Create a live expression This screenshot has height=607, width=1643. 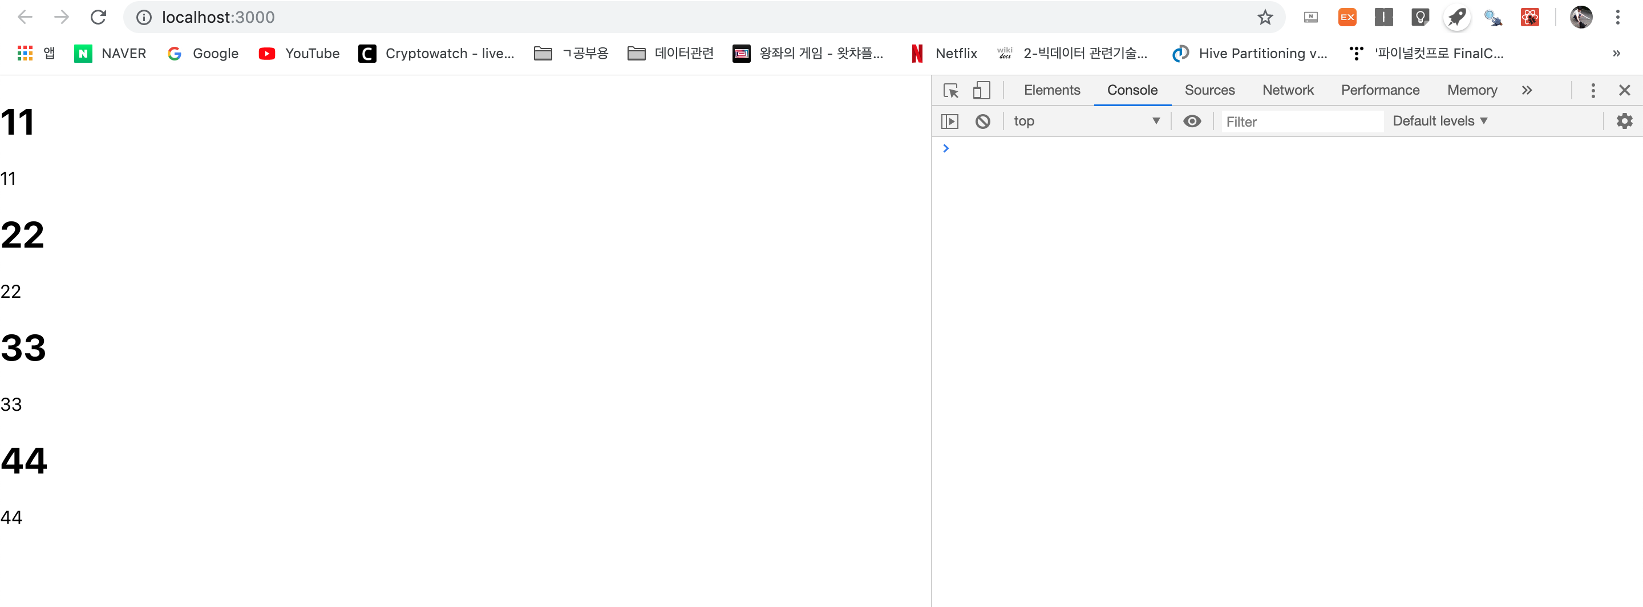[1191, 121]
